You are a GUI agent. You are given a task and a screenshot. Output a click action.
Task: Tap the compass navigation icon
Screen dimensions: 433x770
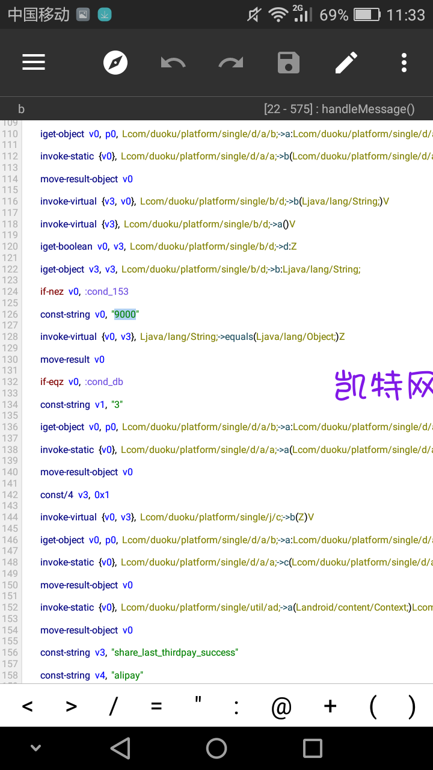(x=115, y=63)
